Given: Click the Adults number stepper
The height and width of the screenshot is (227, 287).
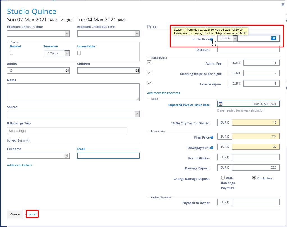Looking at the screenshot, I should coord(67,71).
